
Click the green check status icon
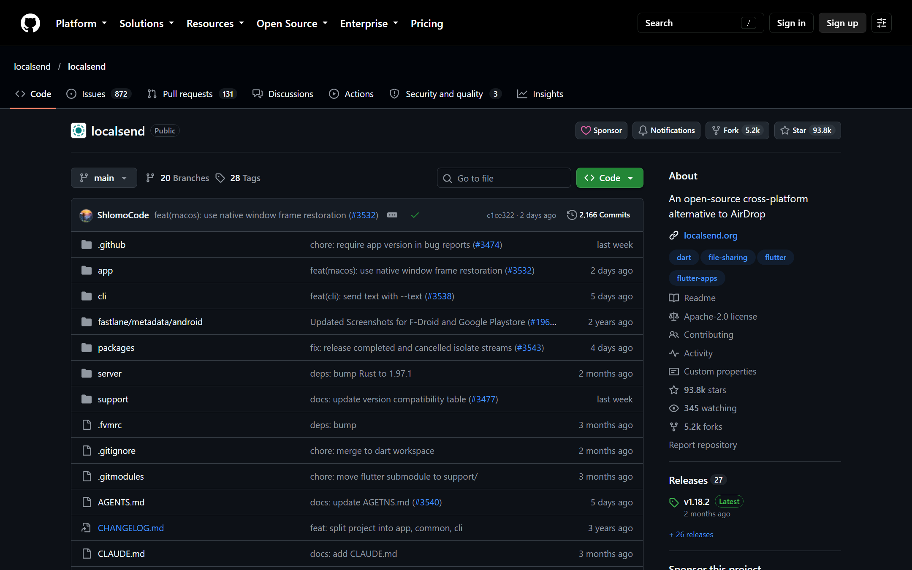[x=415, y=215]
